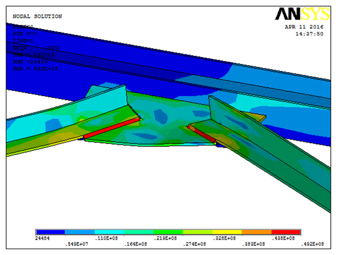Click the SUB =71 text line

[x=25, y=34]
